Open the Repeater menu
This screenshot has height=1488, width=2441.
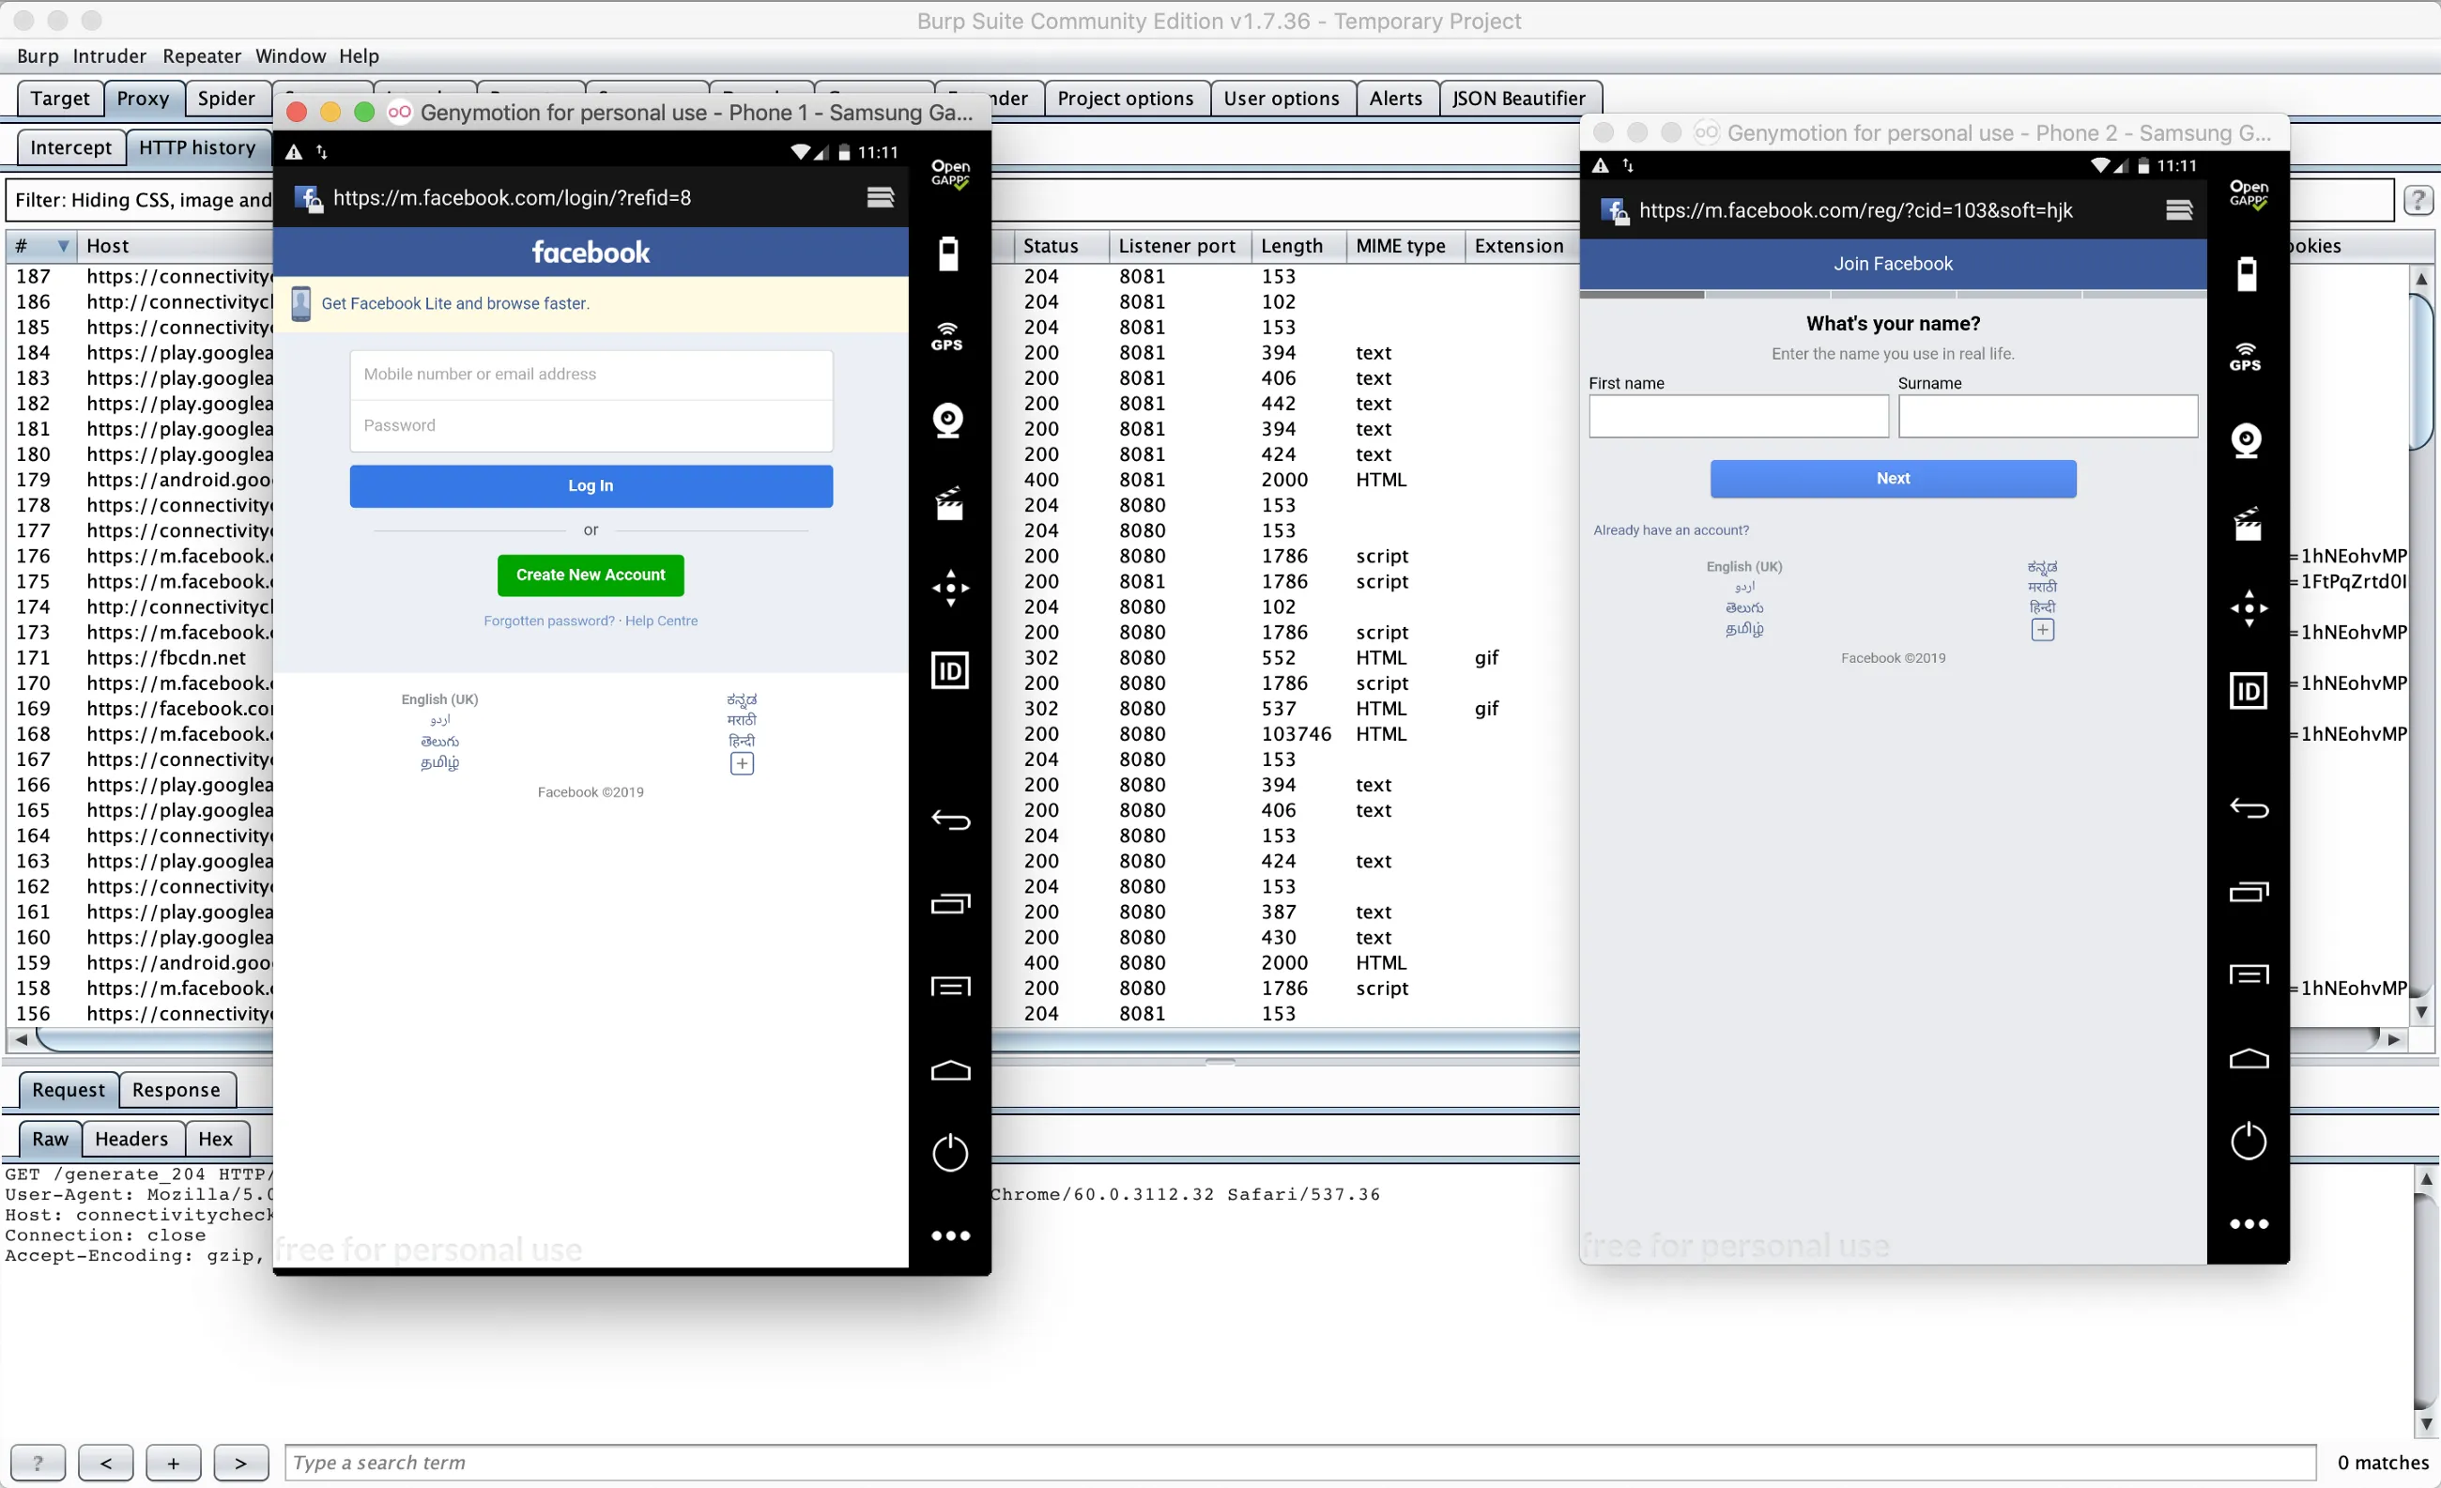(x=201, y=55)
